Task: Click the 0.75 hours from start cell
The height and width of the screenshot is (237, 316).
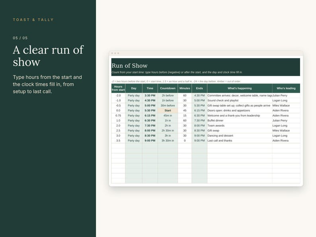Action: click(x=118, y=116)
